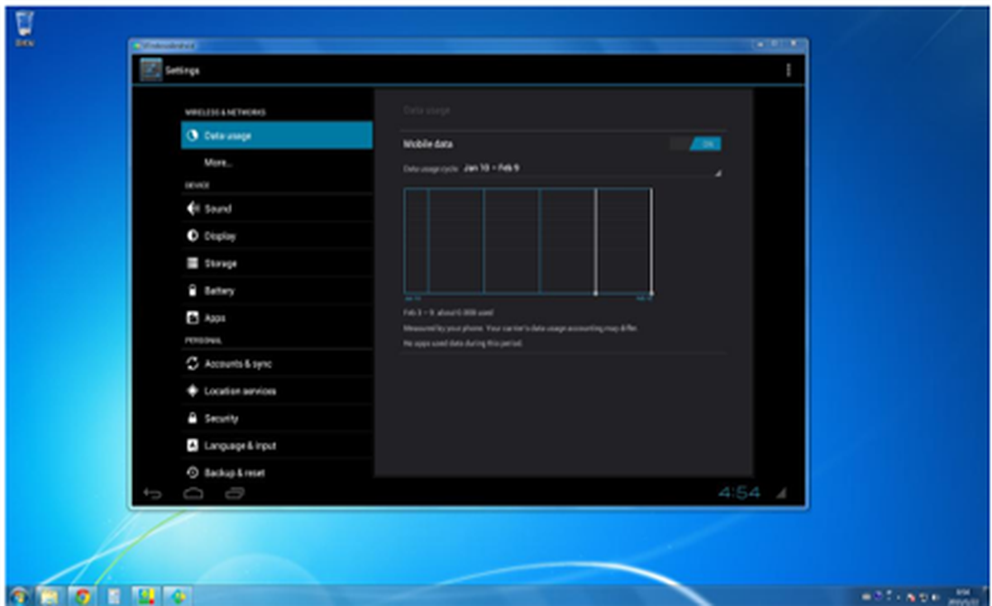Turn off the Mobile data switch
Screen dimensions: 992x606
coord(696,144)
